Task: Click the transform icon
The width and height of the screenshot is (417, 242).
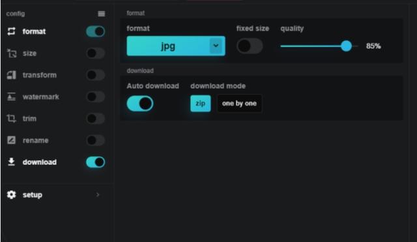Action: 12,75
